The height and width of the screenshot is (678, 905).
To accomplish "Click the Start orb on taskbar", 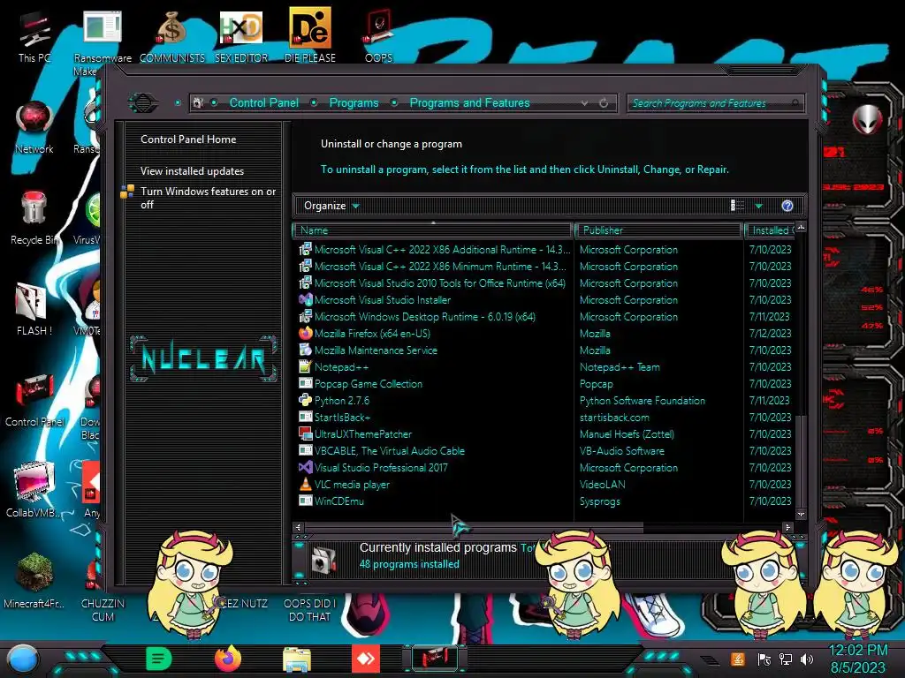I will [x=23, y=659].
